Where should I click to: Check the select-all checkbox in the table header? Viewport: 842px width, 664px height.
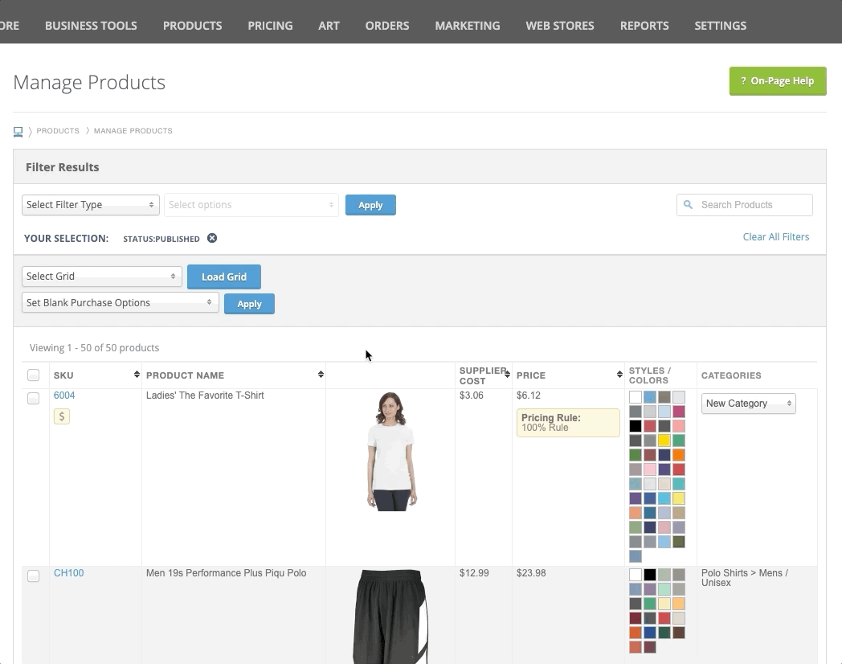(x=34, y=375)
